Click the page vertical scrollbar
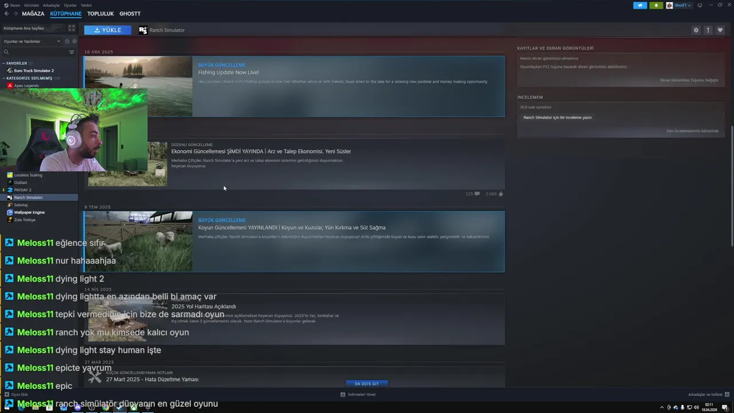The height and width of the screenshot is (413, 734). 732,185
